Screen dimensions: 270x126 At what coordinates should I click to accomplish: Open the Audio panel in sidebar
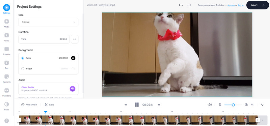(6, 37)
